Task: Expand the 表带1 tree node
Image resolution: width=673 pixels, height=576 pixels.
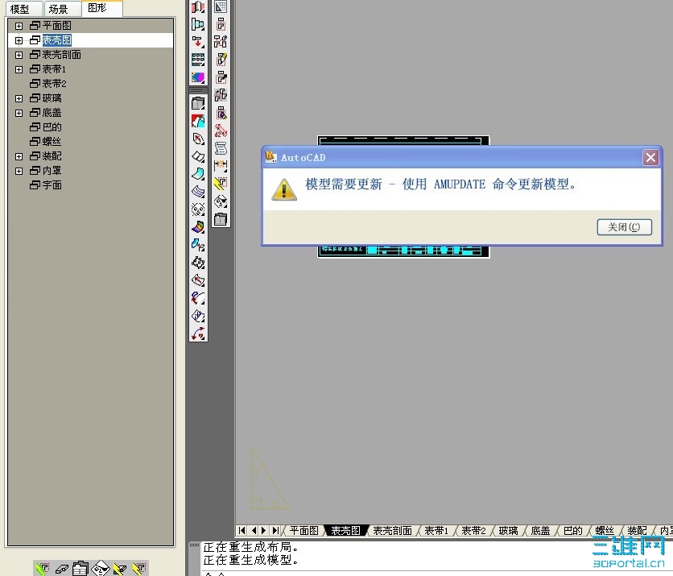Action: point(19,69)
